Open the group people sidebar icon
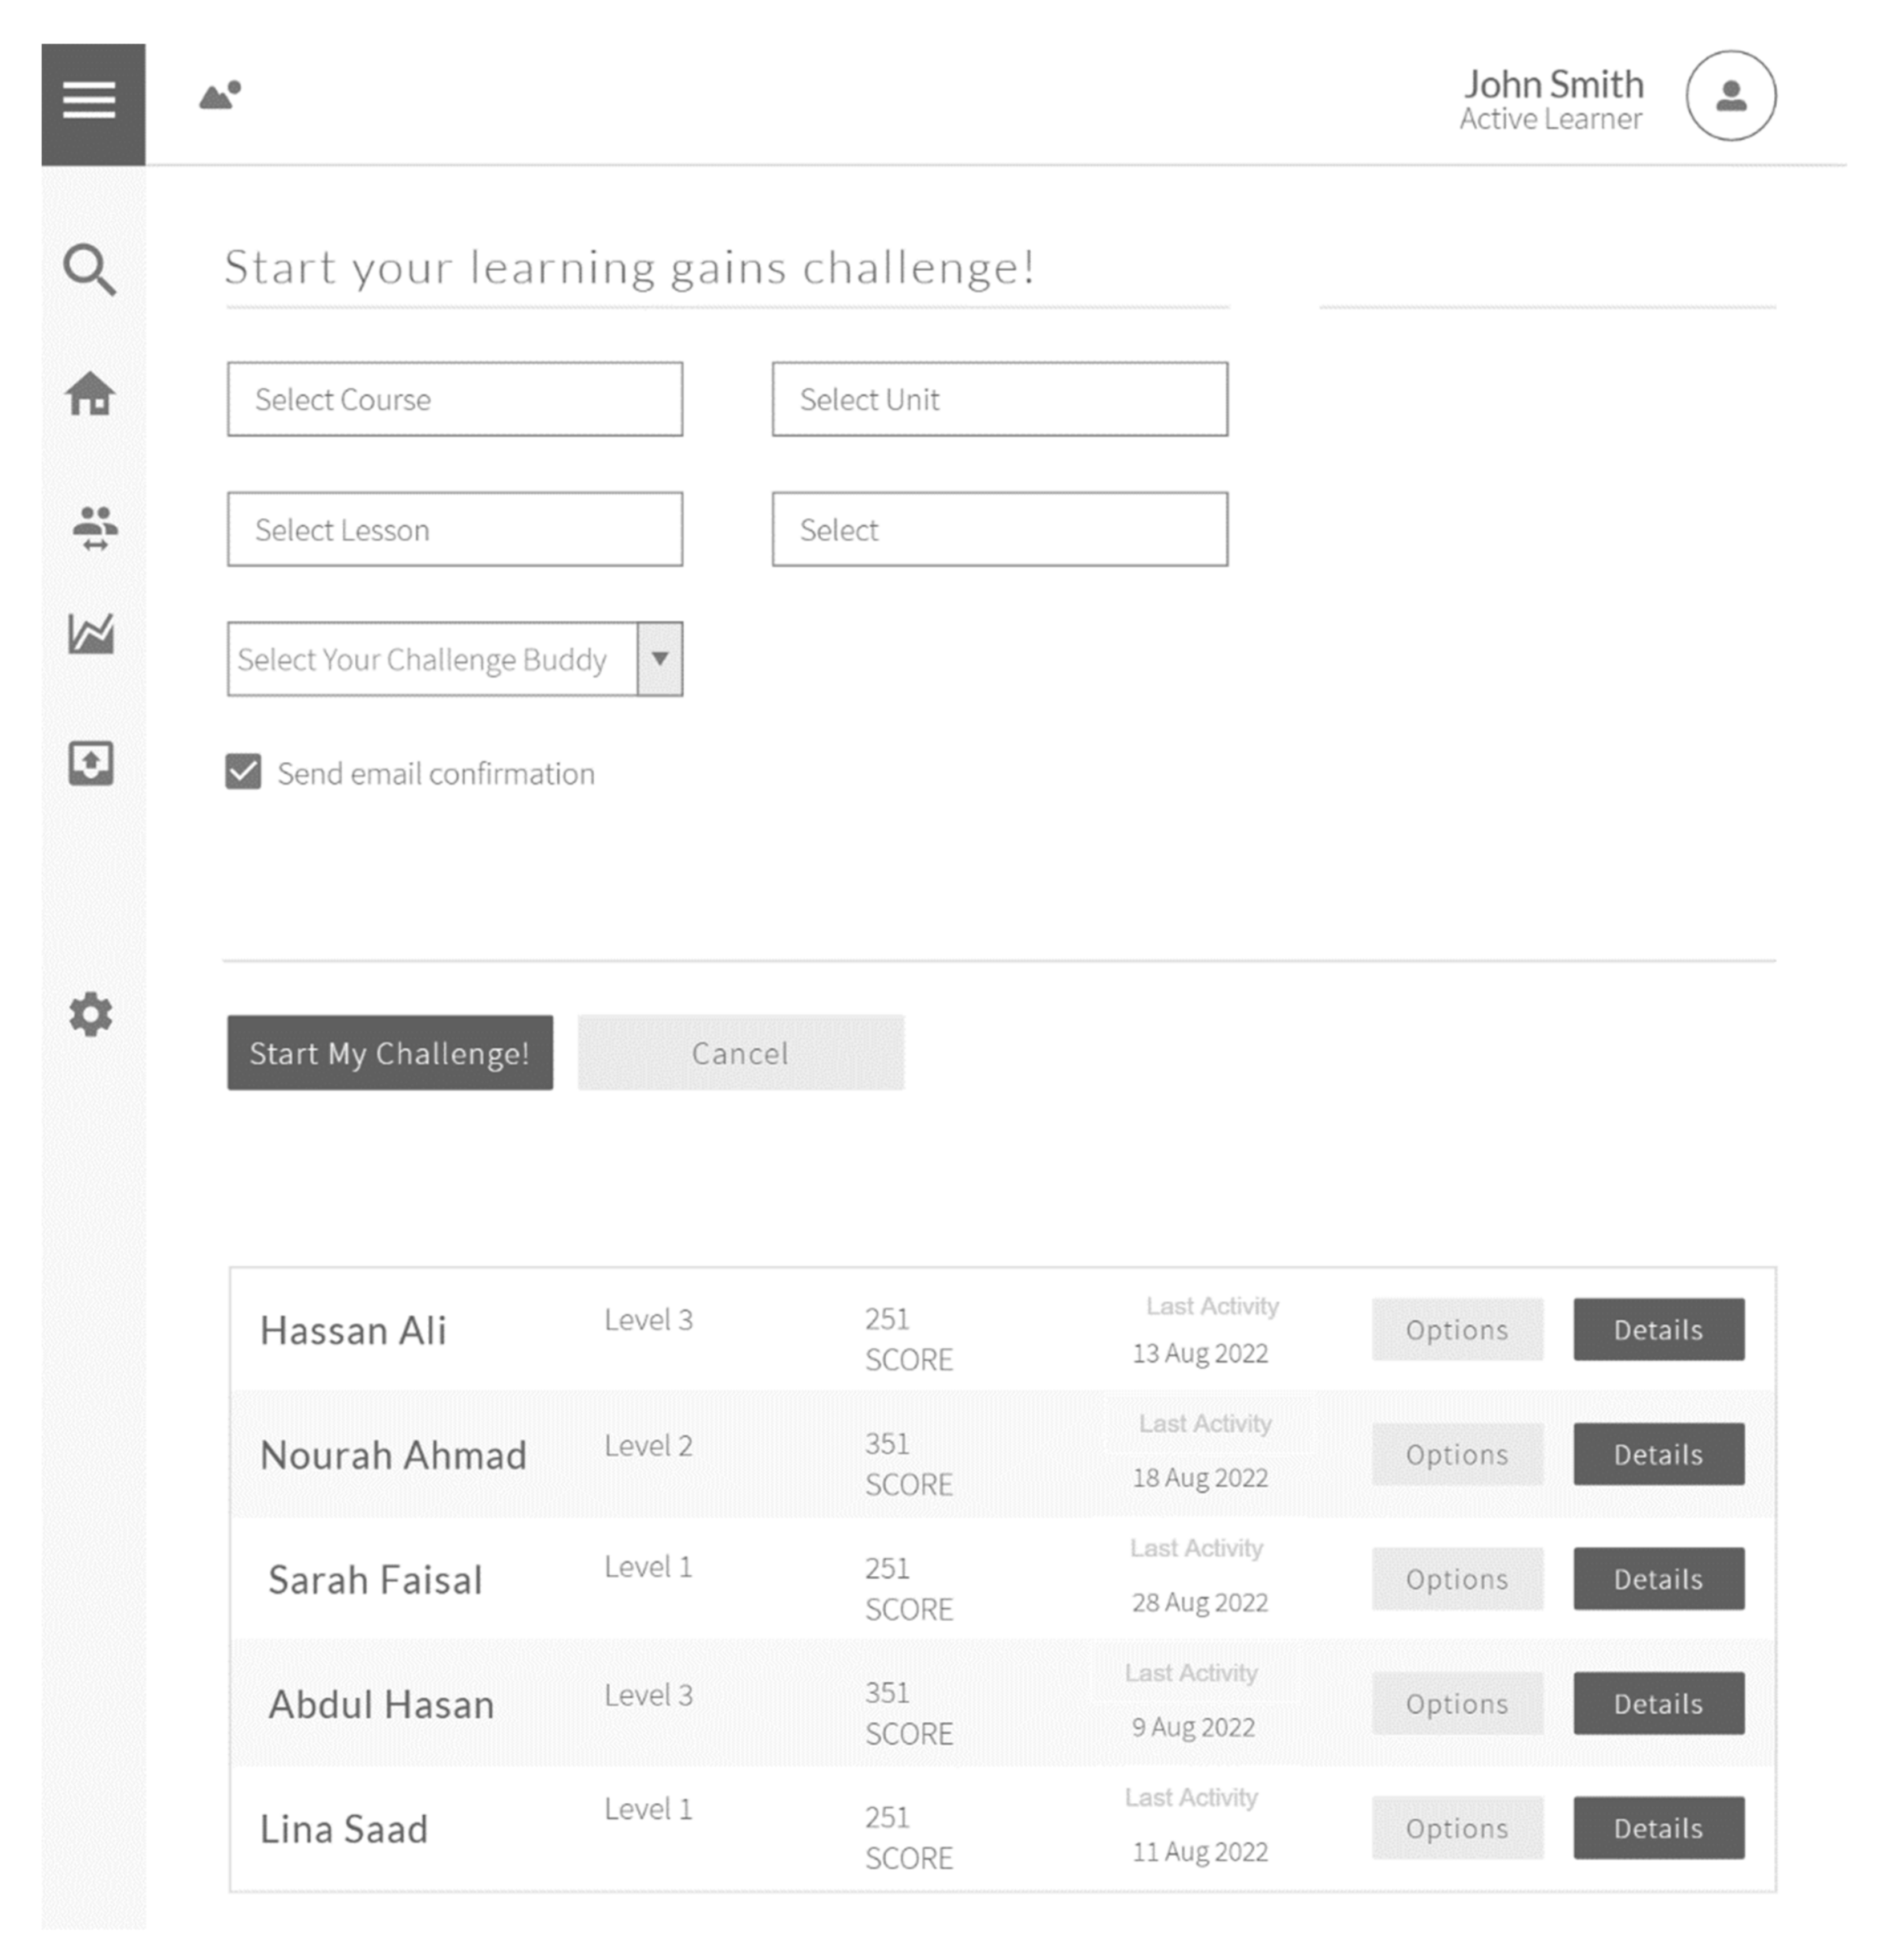The width and height of the screenshot is (1885, 1960). pyautogui.click(x=94, y=527)
